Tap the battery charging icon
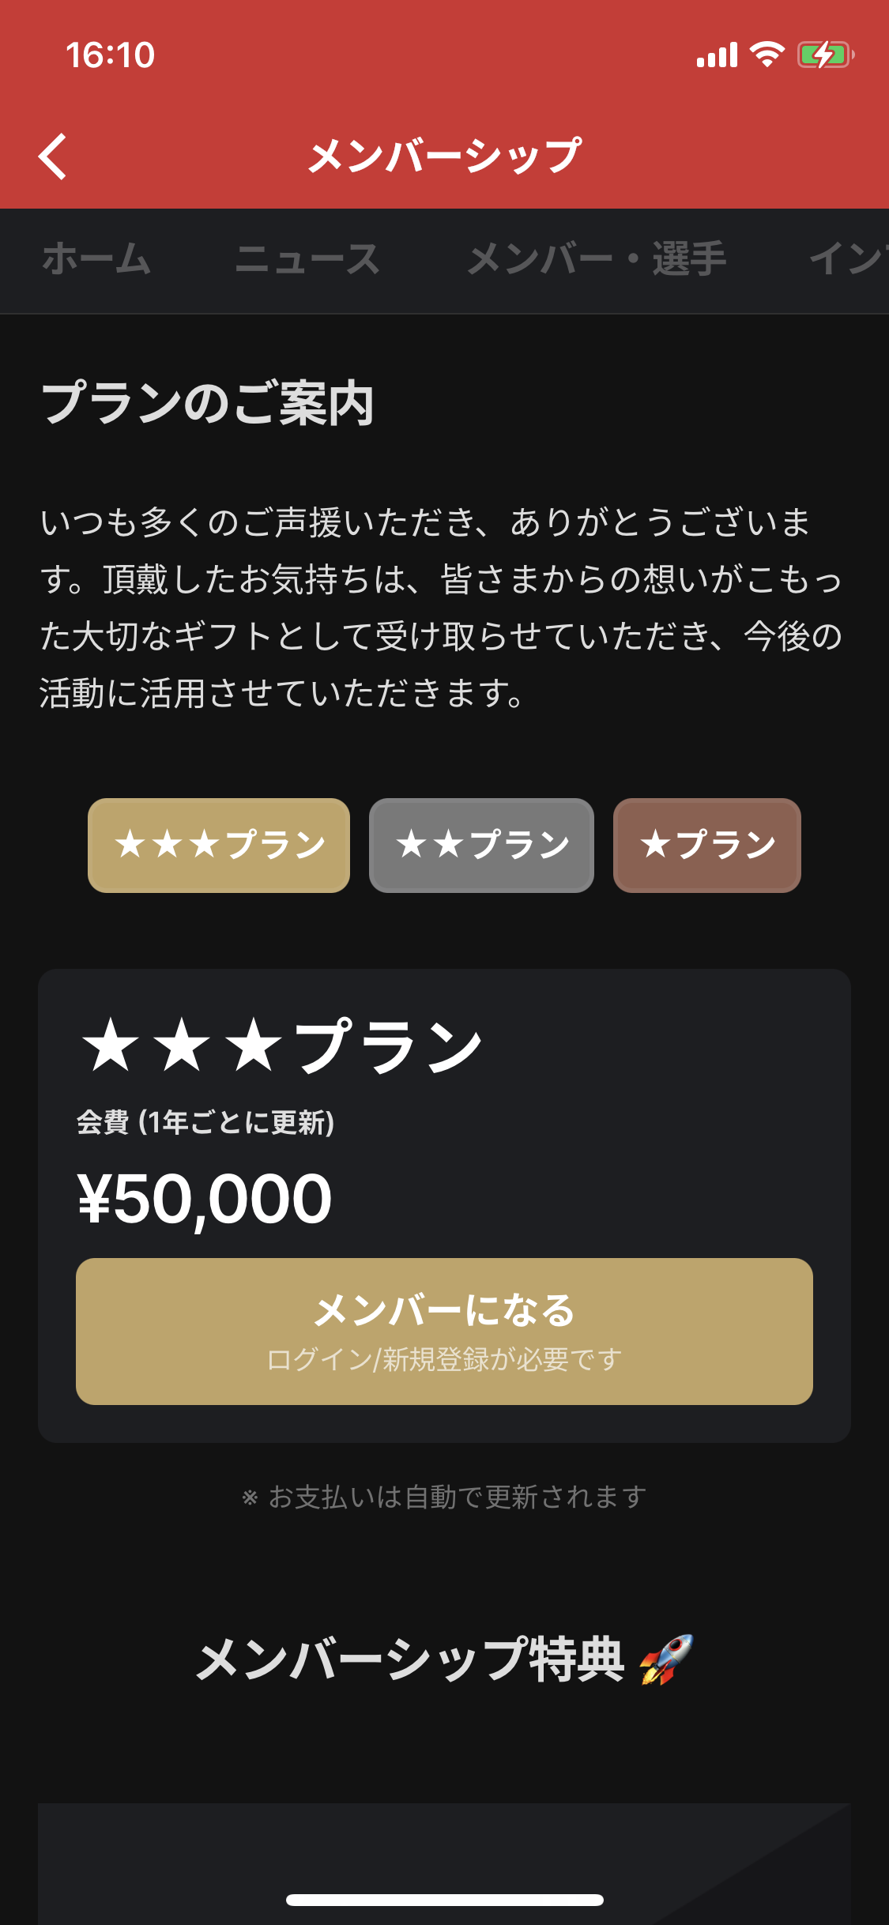 (825, 55)
